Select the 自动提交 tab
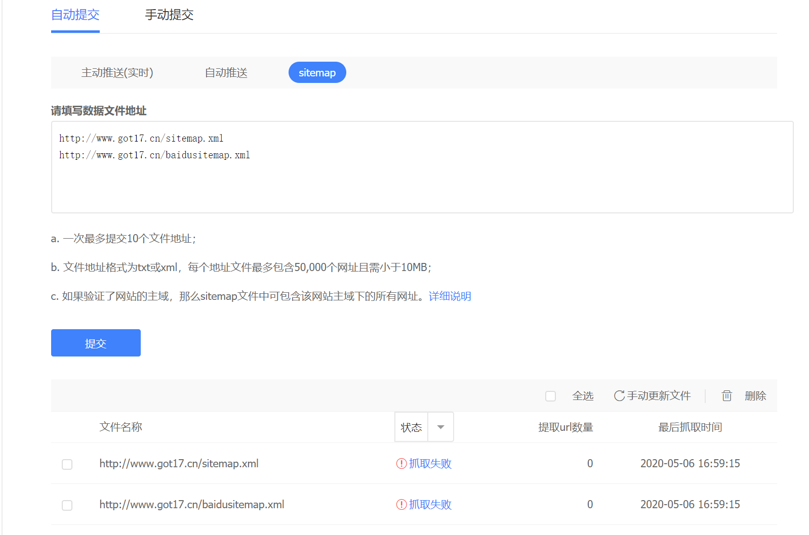 click(75, 15)
